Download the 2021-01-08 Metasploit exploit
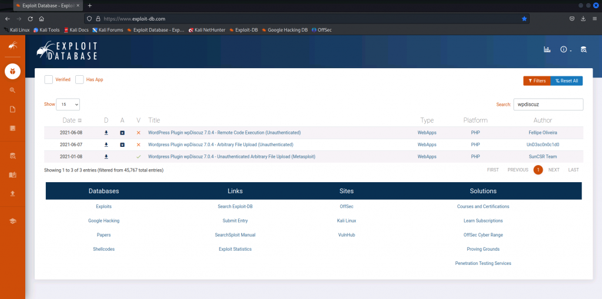Screen dimensions: 602x299 (106, 157)
